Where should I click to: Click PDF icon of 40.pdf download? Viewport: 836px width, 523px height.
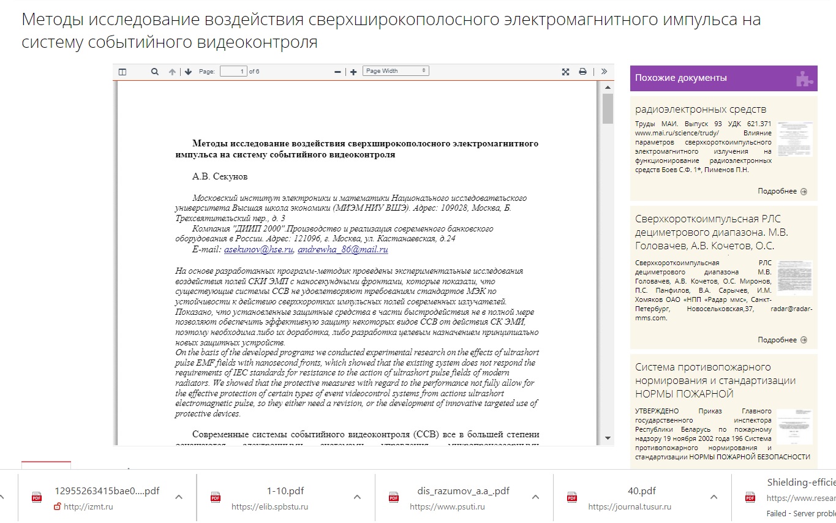point(572,497)
